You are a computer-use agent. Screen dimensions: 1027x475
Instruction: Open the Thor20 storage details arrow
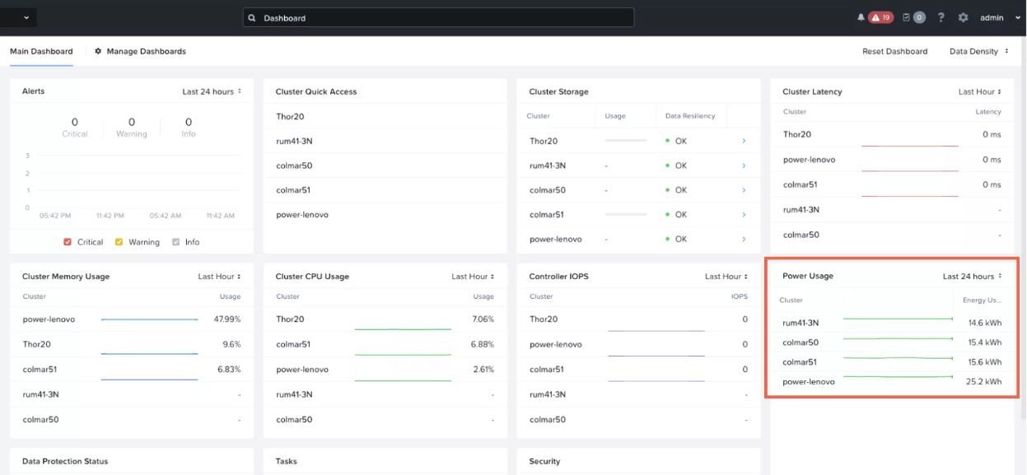click(x=744, y=141)
